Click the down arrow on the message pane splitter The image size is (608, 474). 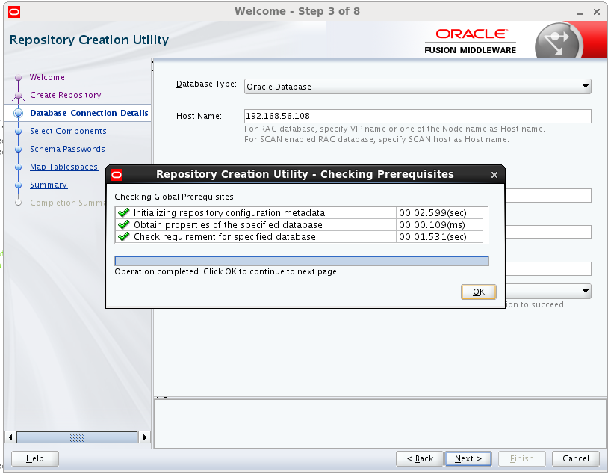[x=166, y=398]
